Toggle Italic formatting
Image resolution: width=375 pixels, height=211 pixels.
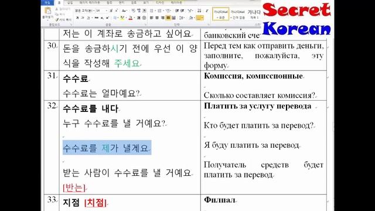(x=83, y=18)
